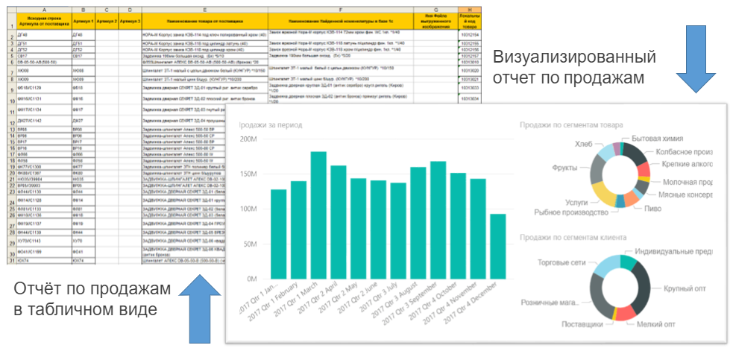The height and width of the screenshot is (348, 733).
Task: Click the Пиво label on product donut
Action: pos(652,209)
